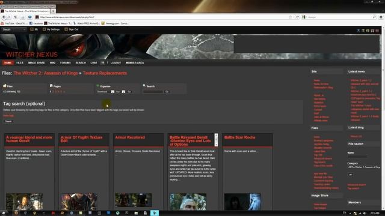Viewport: 385px width, 216px height.
Task: Open the FORUMS navigation item
Action: pos(66,62)
